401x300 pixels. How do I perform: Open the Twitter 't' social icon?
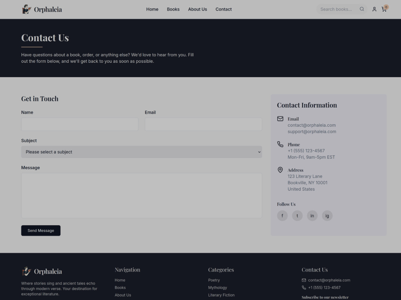pos(297,216)
